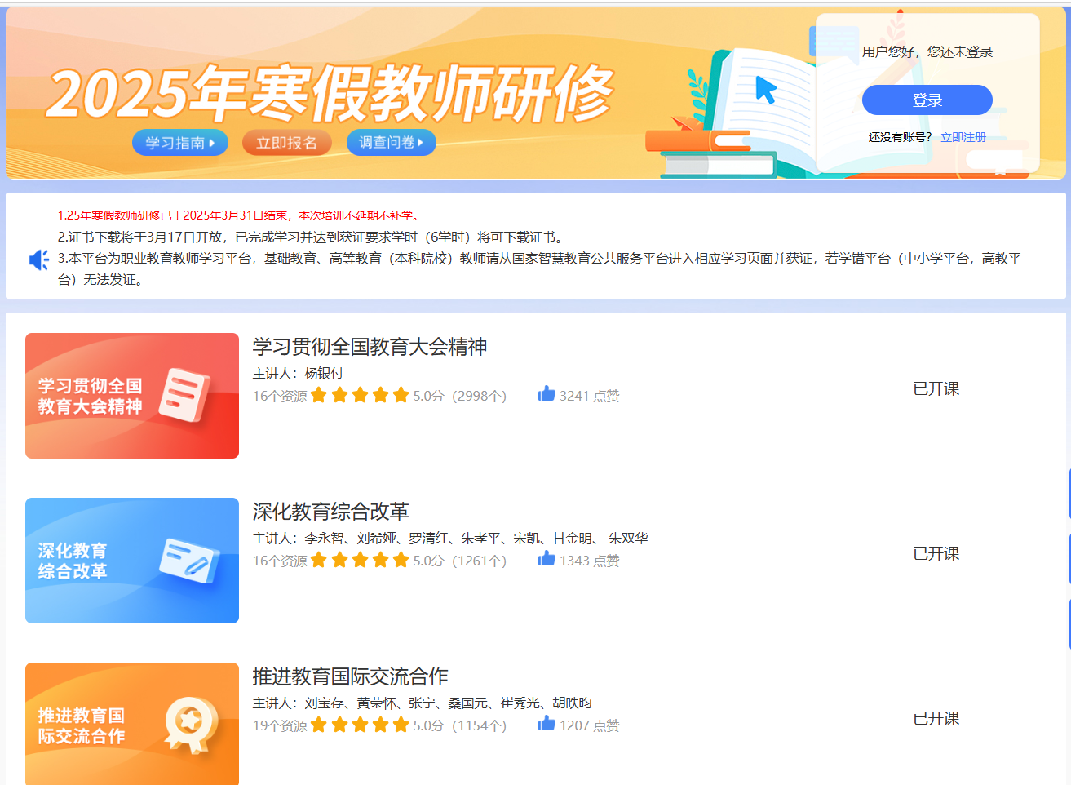Screen dimensions: 1071x785
Task: Click 16个资源 under 深化教育综合改革
Action: pyautogui.click(x=280, y=561)
